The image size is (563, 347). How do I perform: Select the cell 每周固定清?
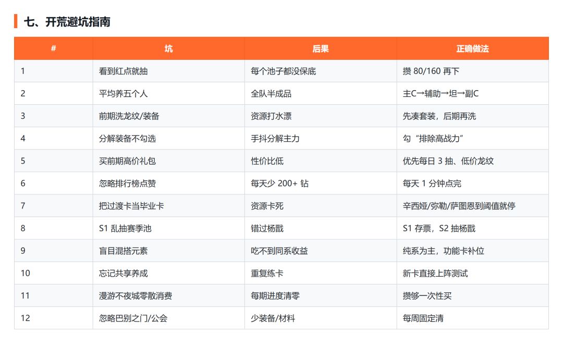[x=472, y=318]
